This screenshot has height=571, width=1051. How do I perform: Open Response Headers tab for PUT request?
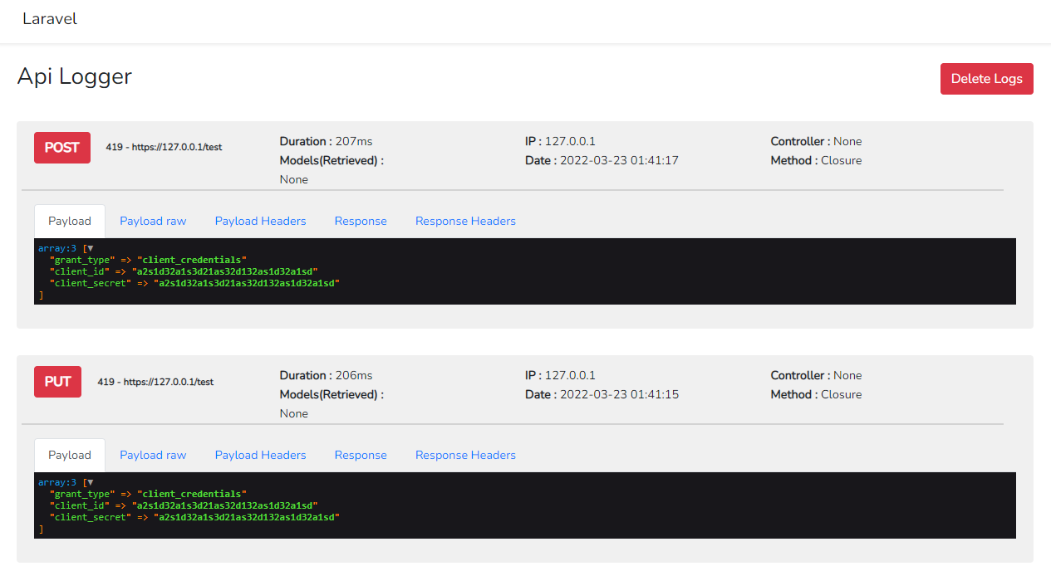pos(464,454)
